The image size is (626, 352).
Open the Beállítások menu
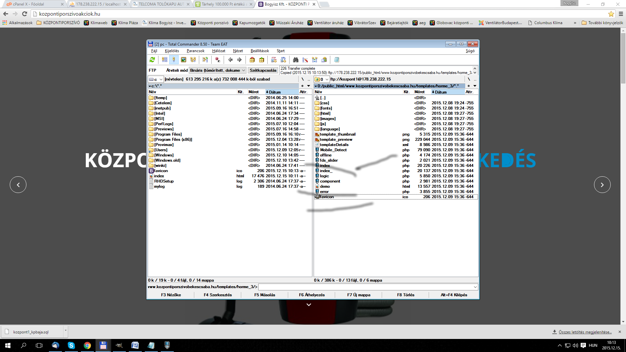point(260,51)
